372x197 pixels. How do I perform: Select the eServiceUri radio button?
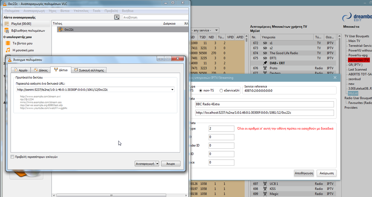221,90
